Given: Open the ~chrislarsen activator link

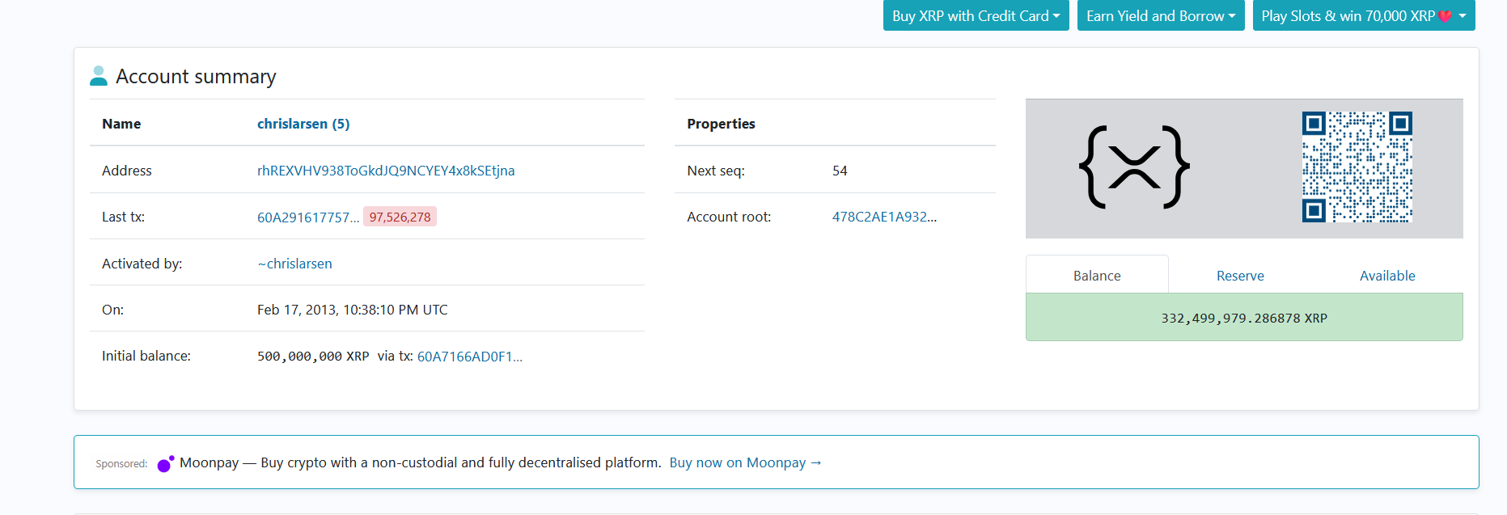Looking at the screenshot, I should coord(294,264).
